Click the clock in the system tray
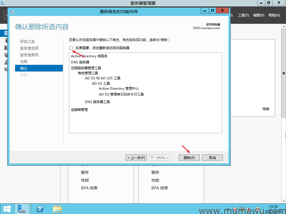The width and height of the screenshot is (286, 214). 273,208
